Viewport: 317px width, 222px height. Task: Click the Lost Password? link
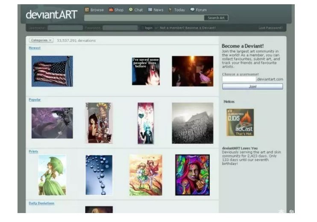(270, 28)
